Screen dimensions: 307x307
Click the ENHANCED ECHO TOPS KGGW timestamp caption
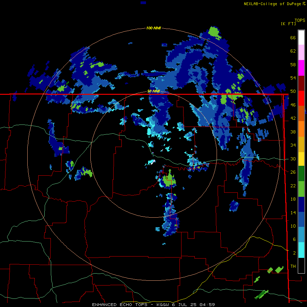pos(153,305)
